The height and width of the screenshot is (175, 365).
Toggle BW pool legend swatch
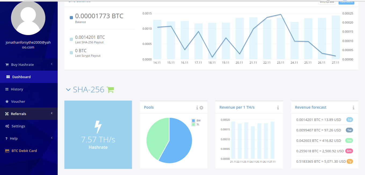coord(193,121)
